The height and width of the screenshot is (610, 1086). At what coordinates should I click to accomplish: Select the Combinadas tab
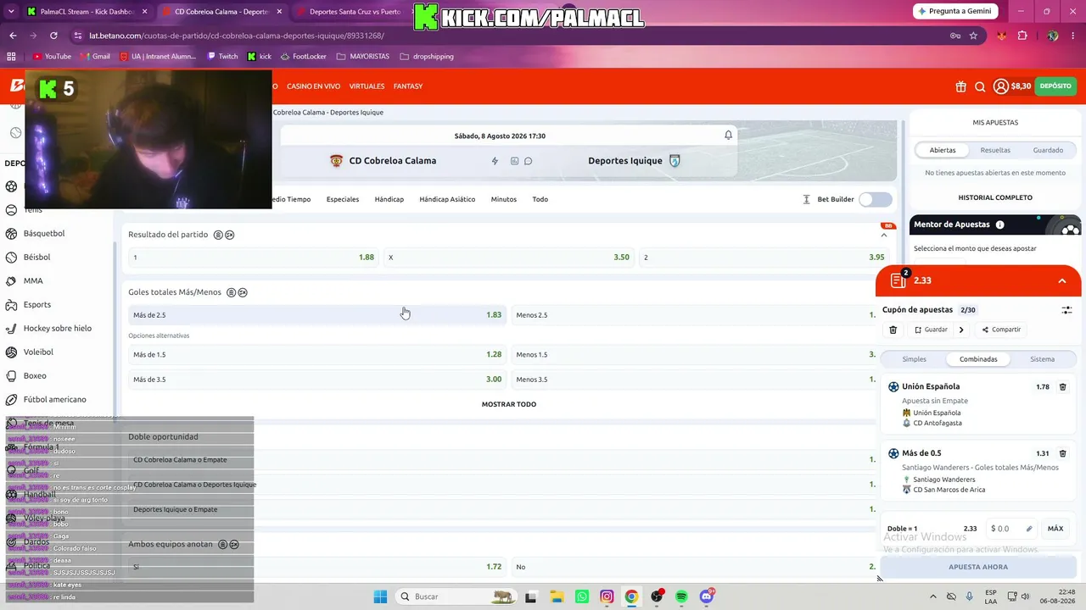tap(978, 359)
